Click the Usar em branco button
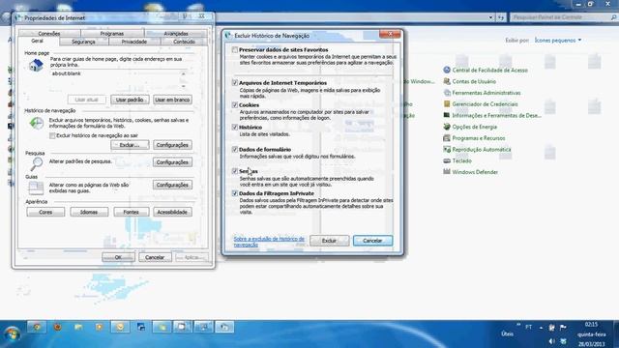This screenshot has height=348, width=619. click(172, 100)
